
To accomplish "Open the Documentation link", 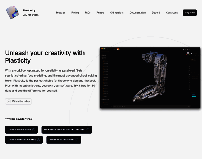I will pos(138,12).
